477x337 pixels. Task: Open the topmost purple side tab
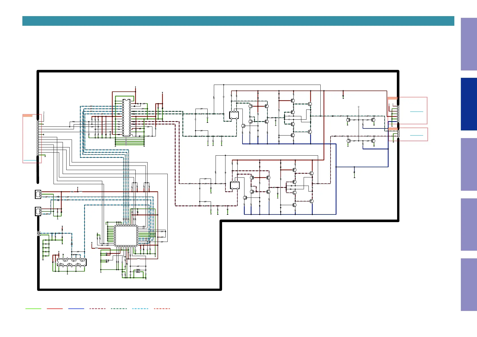pyautogui.click(x=469, y=44)
